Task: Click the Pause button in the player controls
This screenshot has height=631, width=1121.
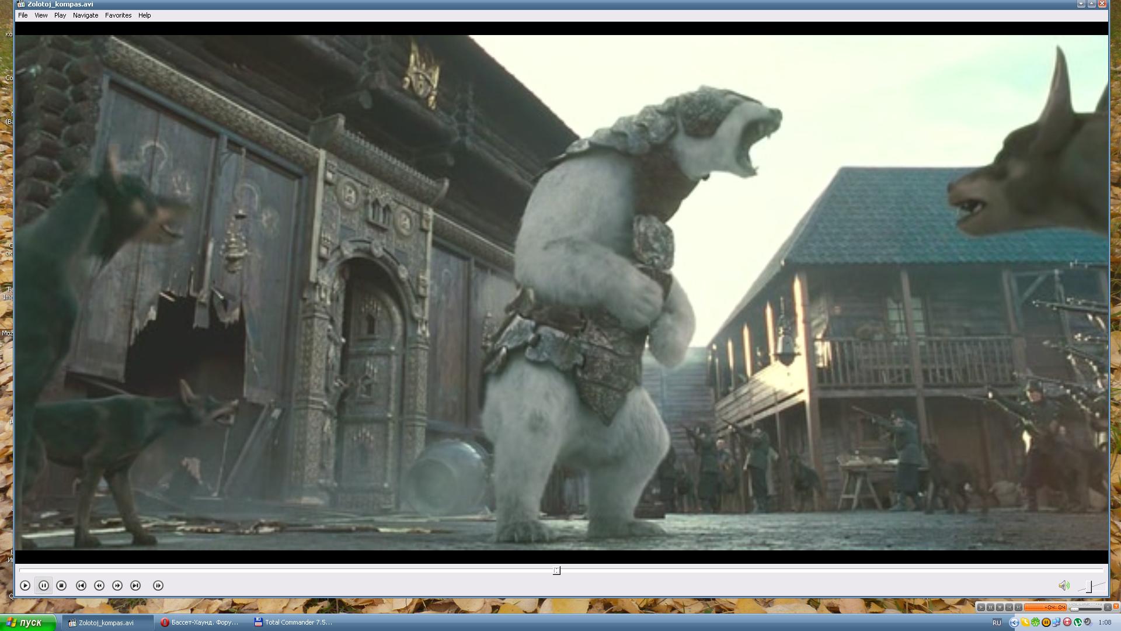Action: [44, 585]
